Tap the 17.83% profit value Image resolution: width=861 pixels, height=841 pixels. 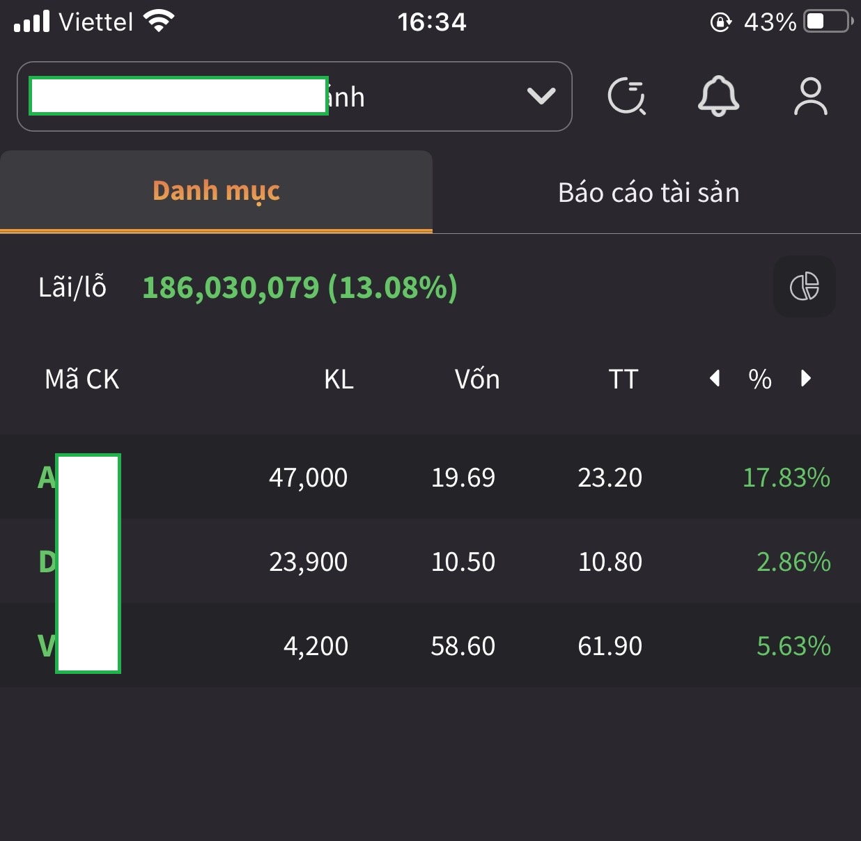[x=786, y=478]
